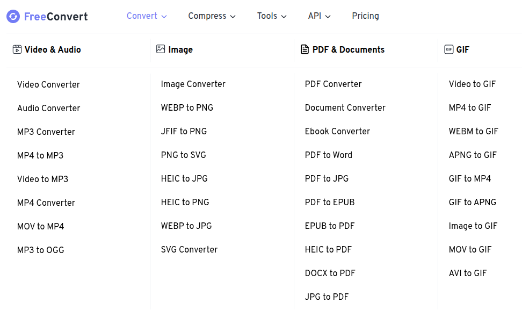
Task: Open the Ebook Converter link
Action: (337, 131)
